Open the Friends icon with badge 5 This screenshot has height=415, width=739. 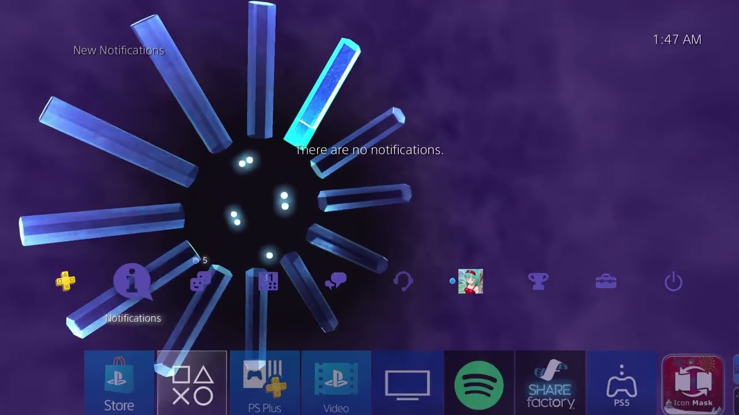[200, 281]
